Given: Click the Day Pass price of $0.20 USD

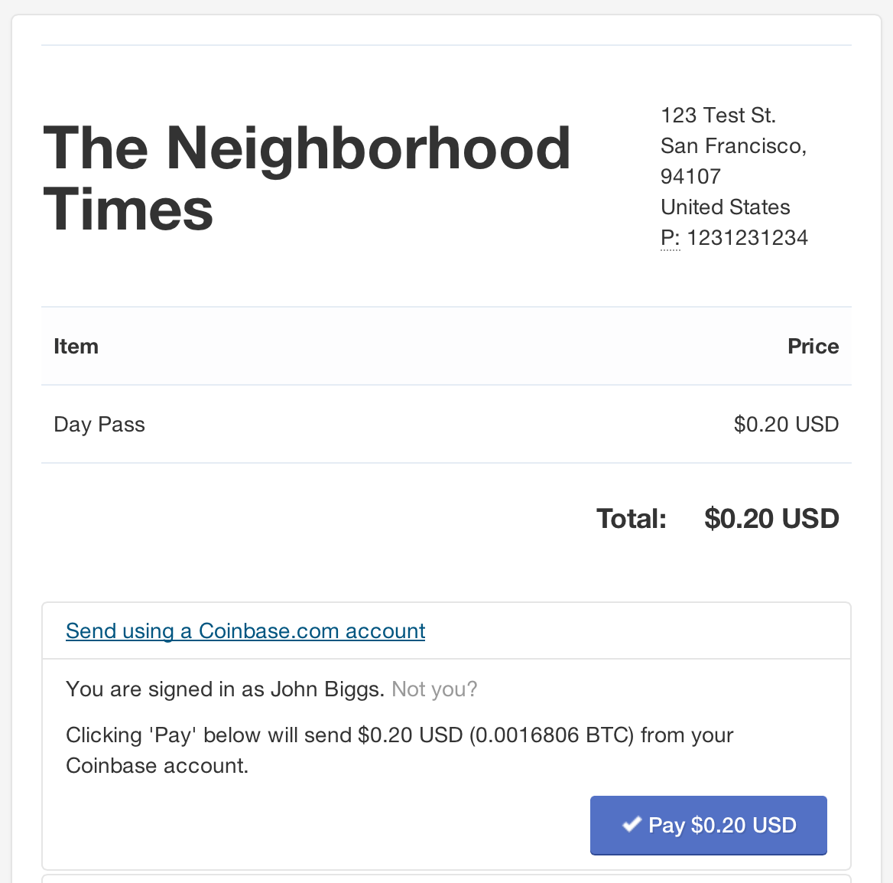Looking at the screenshot, I should (x=786, y=425).
